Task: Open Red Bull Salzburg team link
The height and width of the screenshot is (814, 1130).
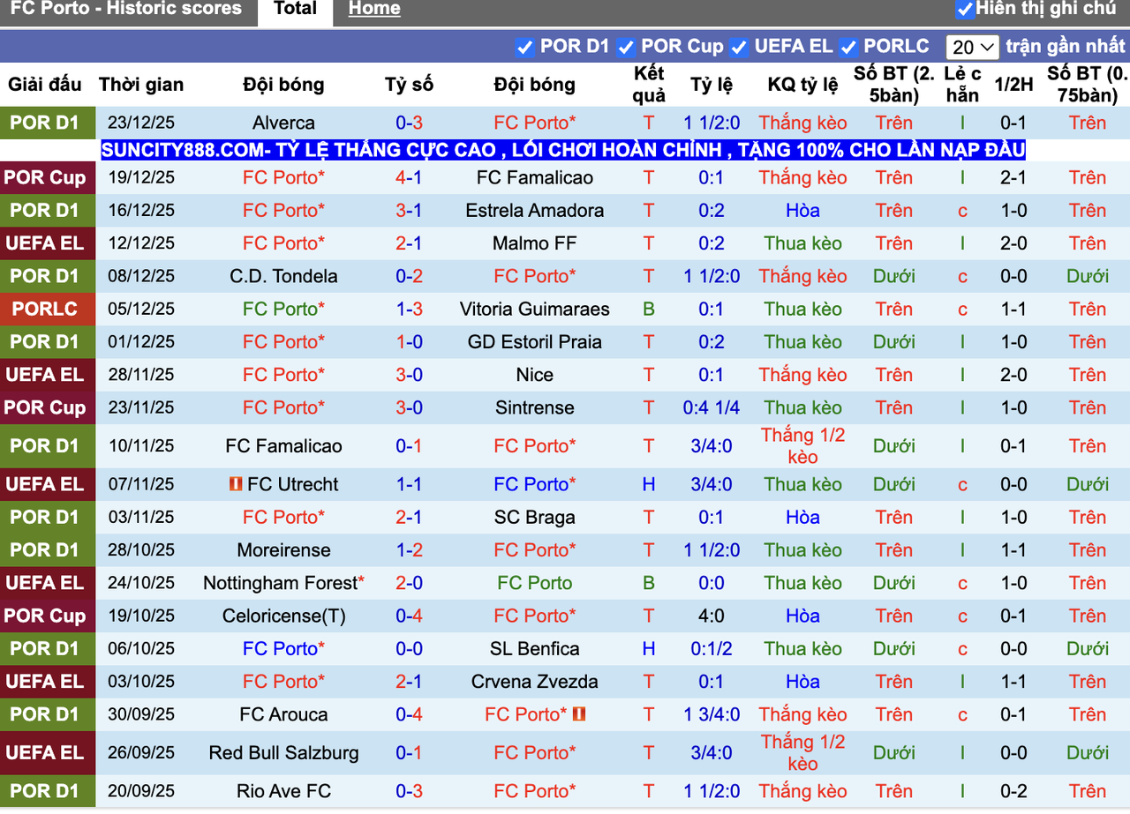Action: 283,753
